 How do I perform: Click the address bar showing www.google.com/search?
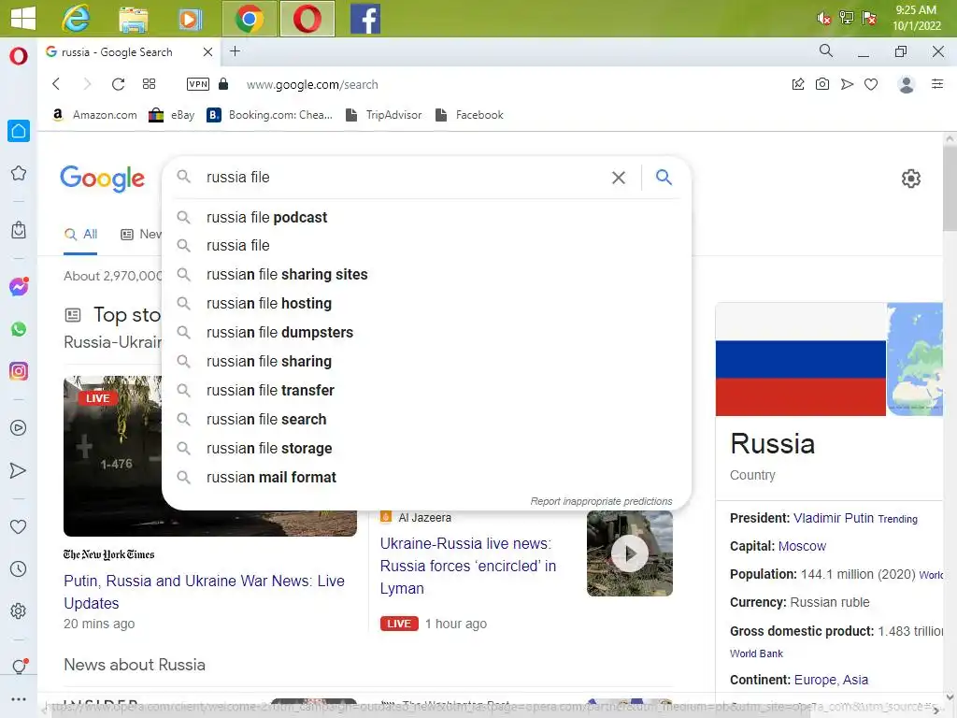312,84
